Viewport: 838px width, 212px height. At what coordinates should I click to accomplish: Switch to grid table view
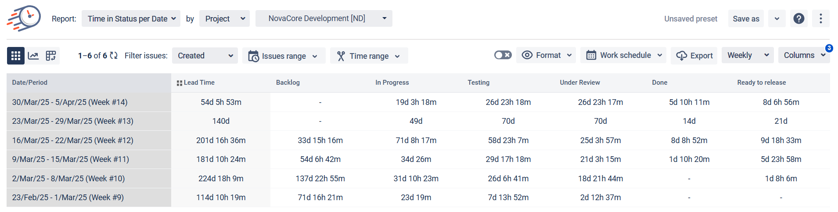16,56
